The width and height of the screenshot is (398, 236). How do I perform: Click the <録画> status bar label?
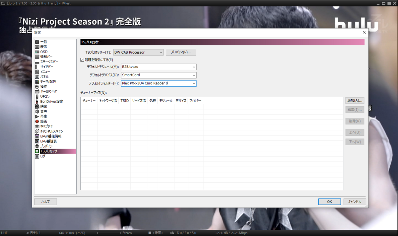tap(158, 233)
